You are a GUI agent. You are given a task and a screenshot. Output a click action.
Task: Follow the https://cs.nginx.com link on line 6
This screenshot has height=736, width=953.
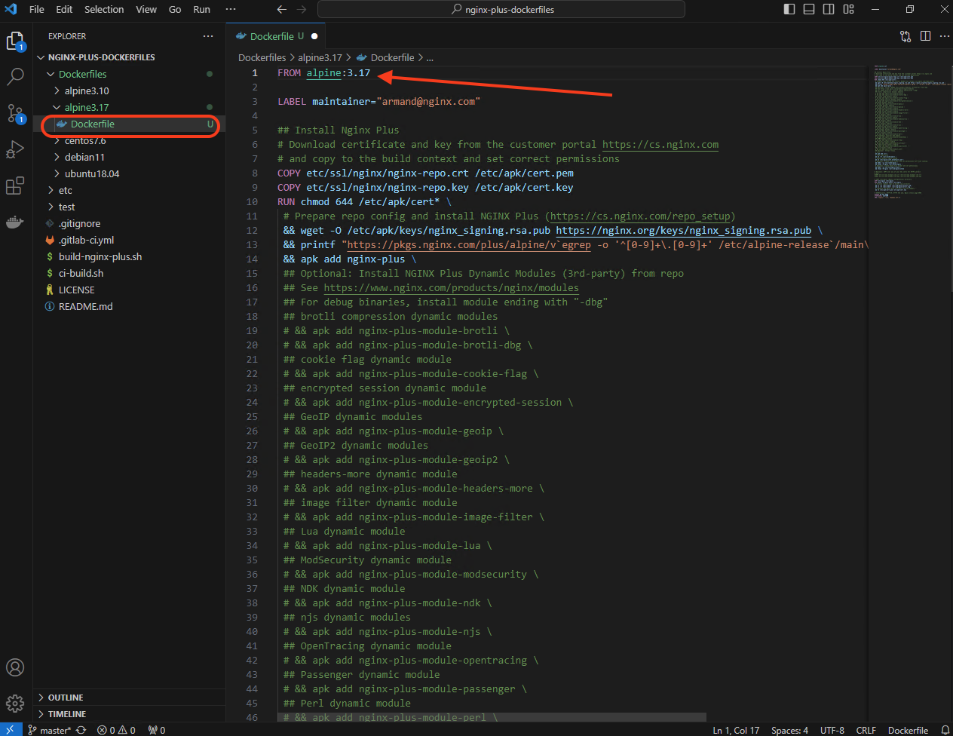point(660,144)
